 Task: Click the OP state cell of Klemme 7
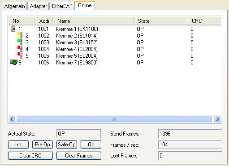coord(140,63)
